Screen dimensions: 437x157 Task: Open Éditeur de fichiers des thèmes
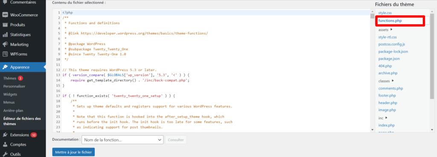pyautogui.click(x=22, y=121)
